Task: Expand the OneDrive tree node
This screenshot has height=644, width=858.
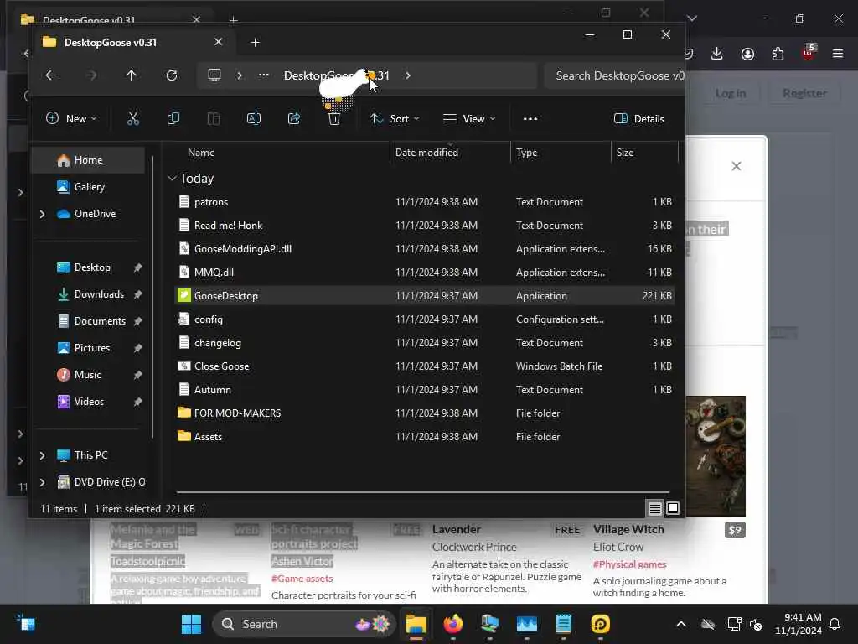Action: [42, 214]
